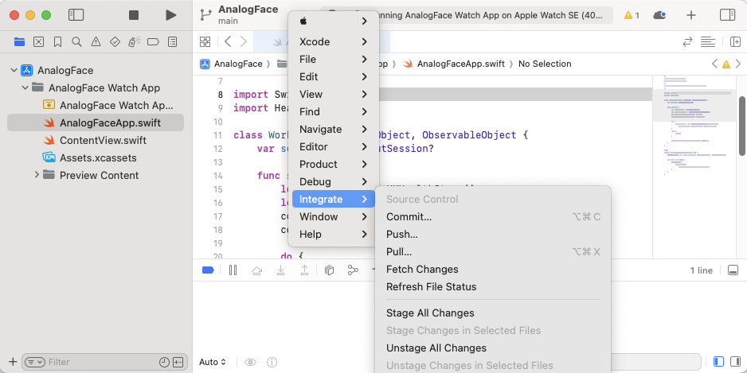
Task: Choose Push... from the Integrate submenu
Action: coord(493,235)
